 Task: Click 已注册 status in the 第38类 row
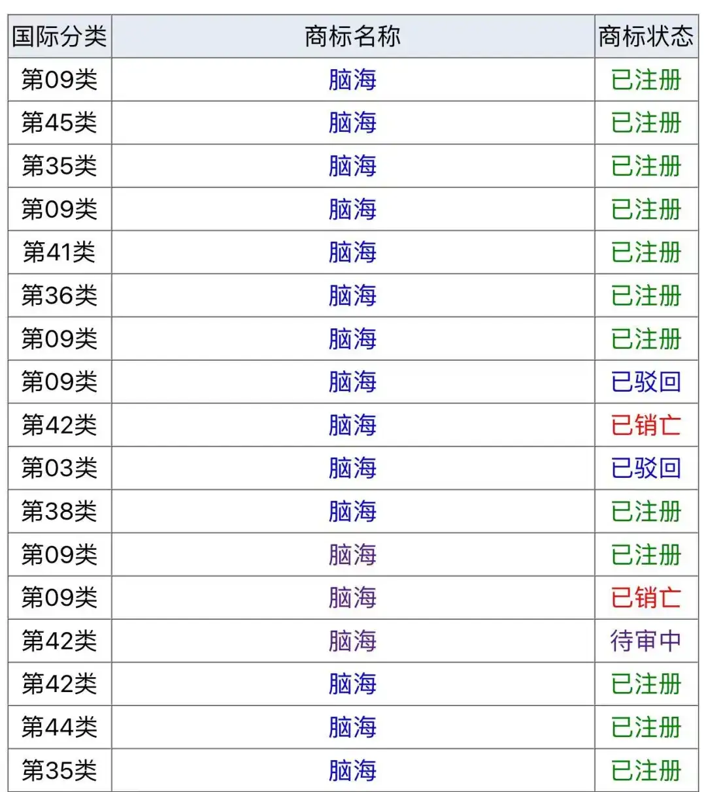646,511
